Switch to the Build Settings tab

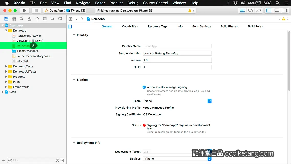click(202, 26)
